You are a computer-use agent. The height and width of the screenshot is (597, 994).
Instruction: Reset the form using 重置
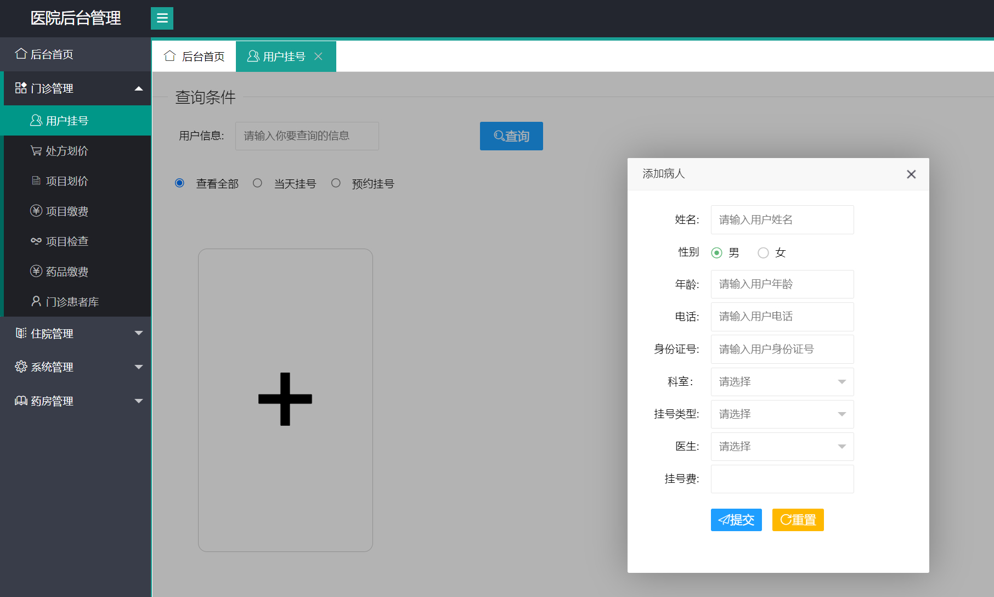click(x=798, y=520)
